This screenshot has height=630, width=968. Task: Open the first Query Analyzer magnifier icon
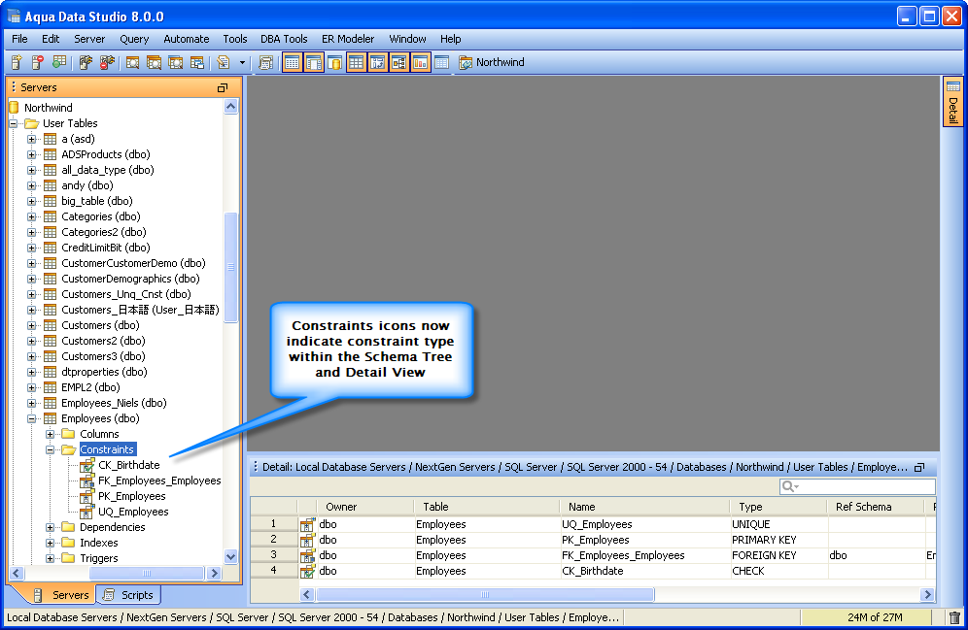click(133, 62)
